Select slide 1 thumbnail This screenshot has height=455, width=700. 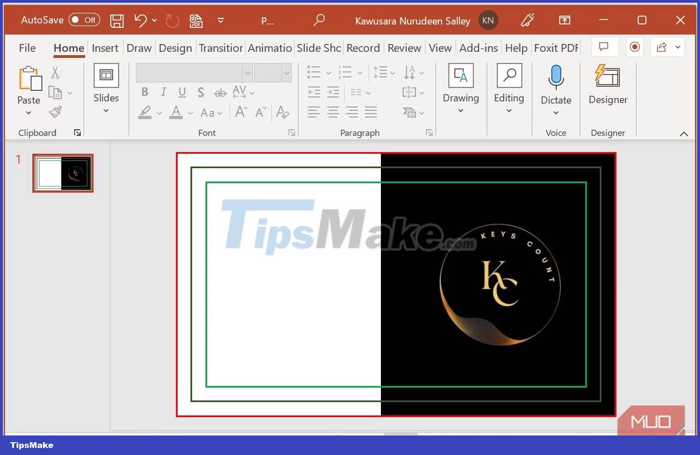pos(62,173)
